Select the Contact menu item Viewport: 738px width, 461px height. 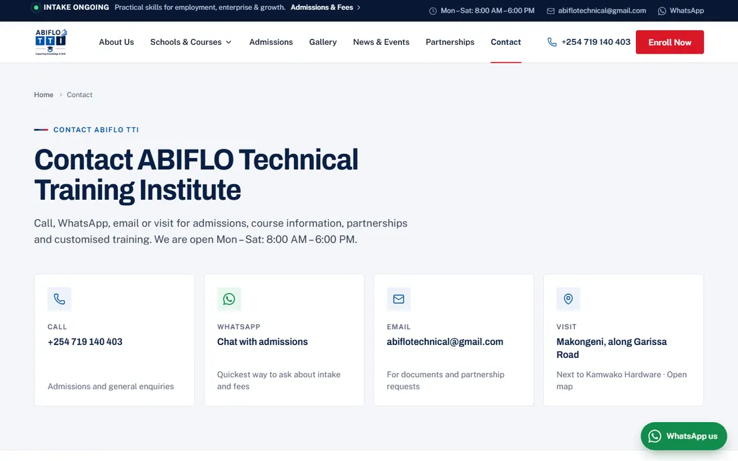[505, 42]
